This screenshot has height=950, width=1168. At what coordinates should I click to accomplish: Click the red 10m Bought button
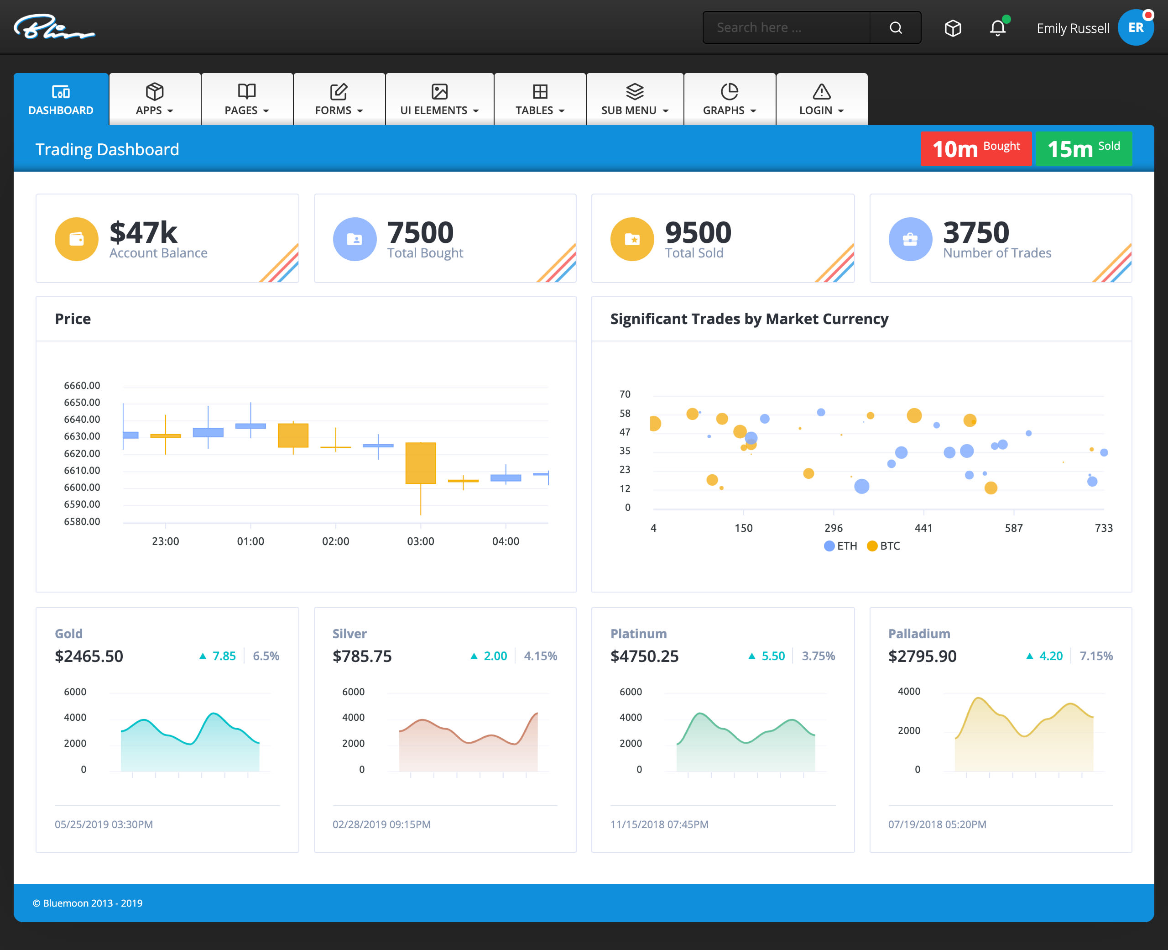coord(976,148)
